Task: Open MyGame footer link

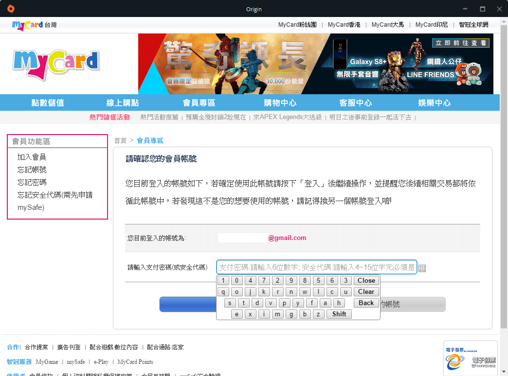Action: click(x=47, y=362)
